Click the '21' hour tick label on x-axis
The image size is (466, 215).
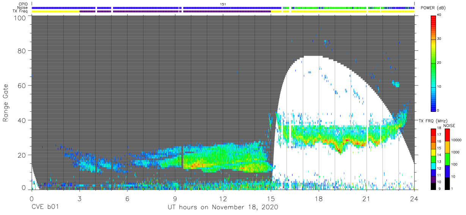[x=367, y=198]
